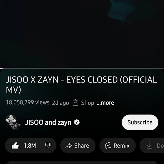The width and height of the screenshot is (164, 164).
Task: Tap the Download arrow icon
Action: [149, 145]
